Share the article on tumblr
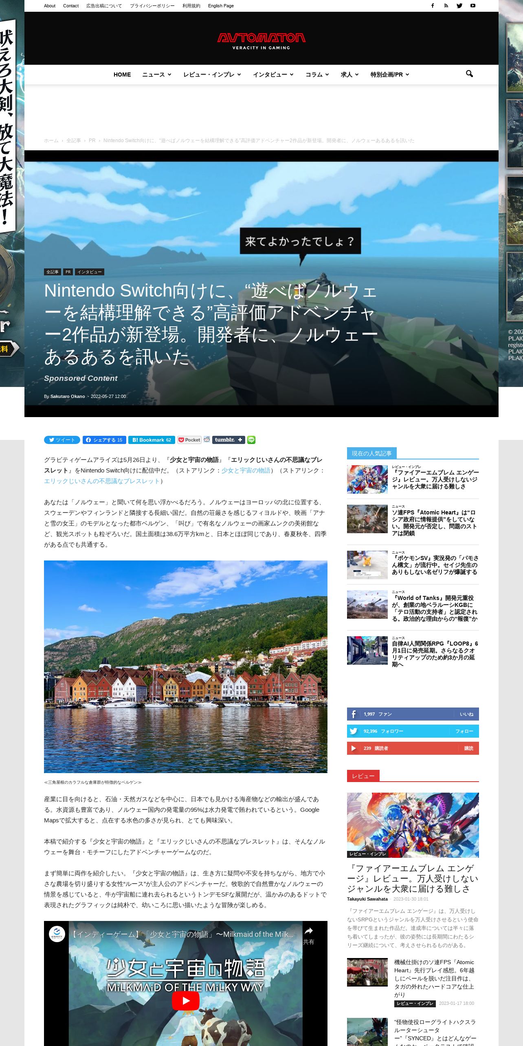This screenshot has height=1046, width=523. click(229, 440)
